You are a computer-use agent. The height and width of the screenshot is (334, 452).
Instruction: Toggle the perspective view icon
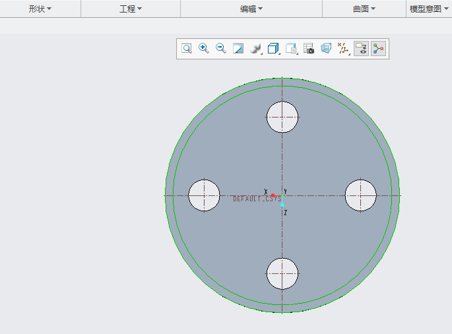point(326,48)
